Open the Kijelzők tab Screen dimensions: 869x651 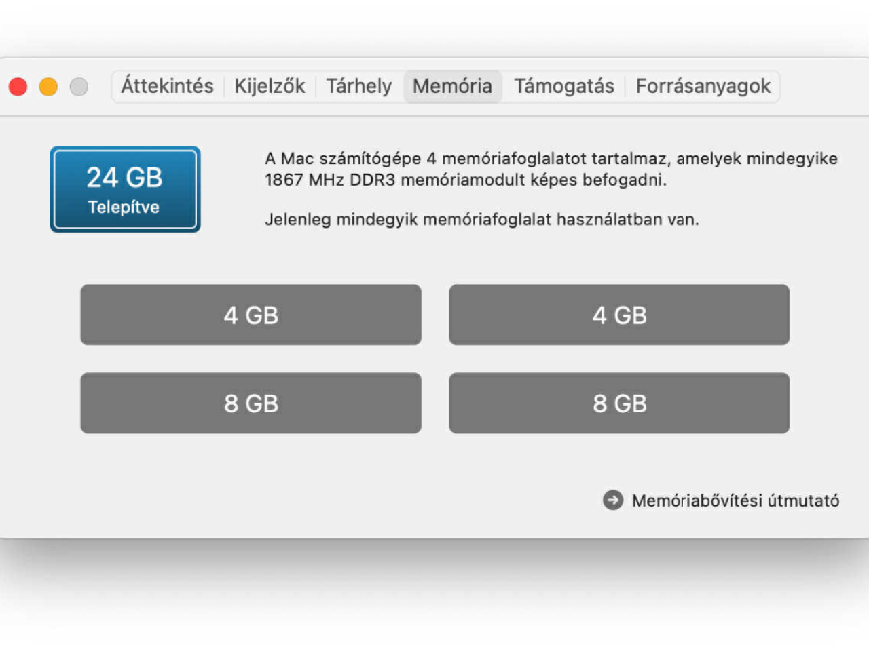tap(270, 86)
